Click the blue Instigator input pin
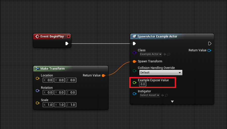Screen dimensions: 227x129 tap(135, 94)
